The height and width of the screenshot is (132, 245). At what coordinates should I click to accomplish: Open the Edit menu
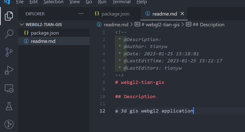pos(34,2)
